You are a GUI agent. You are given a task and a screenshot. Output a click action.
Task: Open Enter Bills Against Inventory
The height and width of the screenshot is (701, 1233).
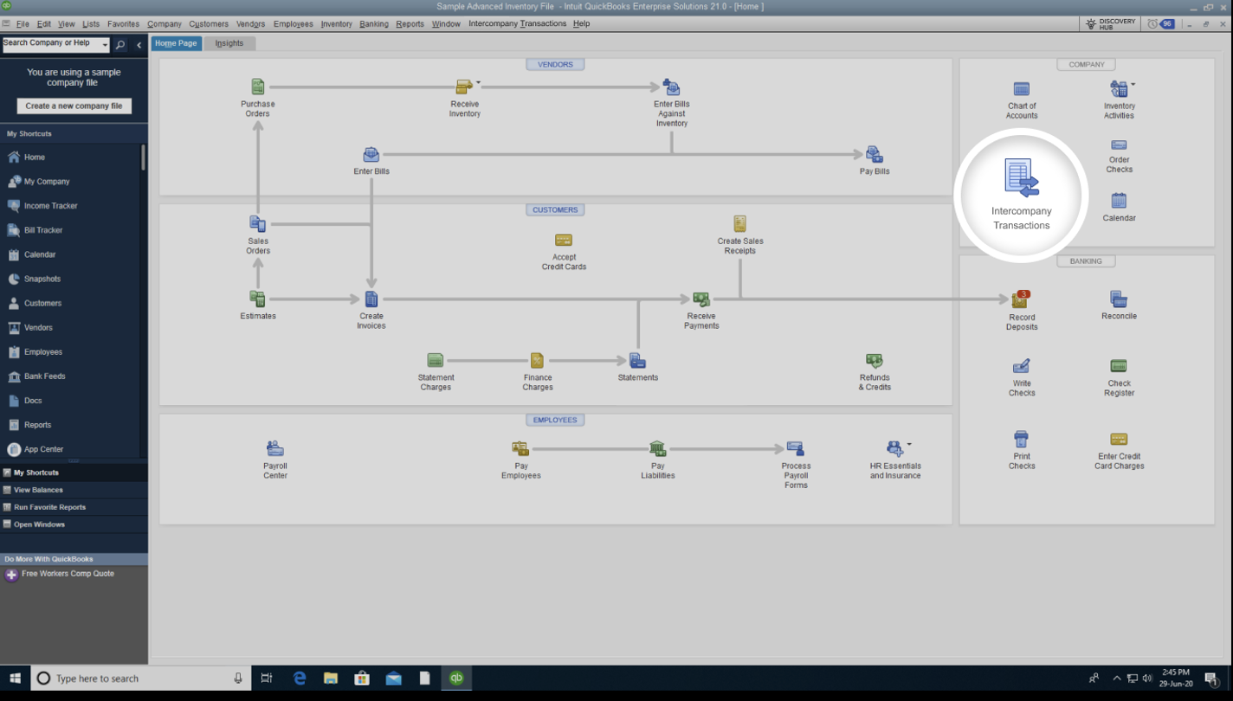[671, 87]
